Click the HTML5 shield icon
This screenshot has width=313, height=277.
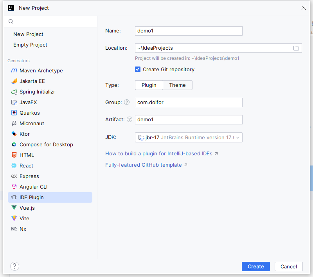click(14, 155)
